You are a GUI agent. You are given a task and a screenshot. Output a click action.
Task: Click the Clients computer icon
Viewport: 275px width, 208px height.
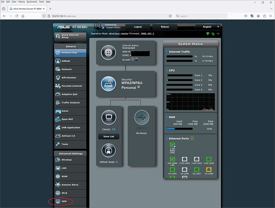pos(109,117)
